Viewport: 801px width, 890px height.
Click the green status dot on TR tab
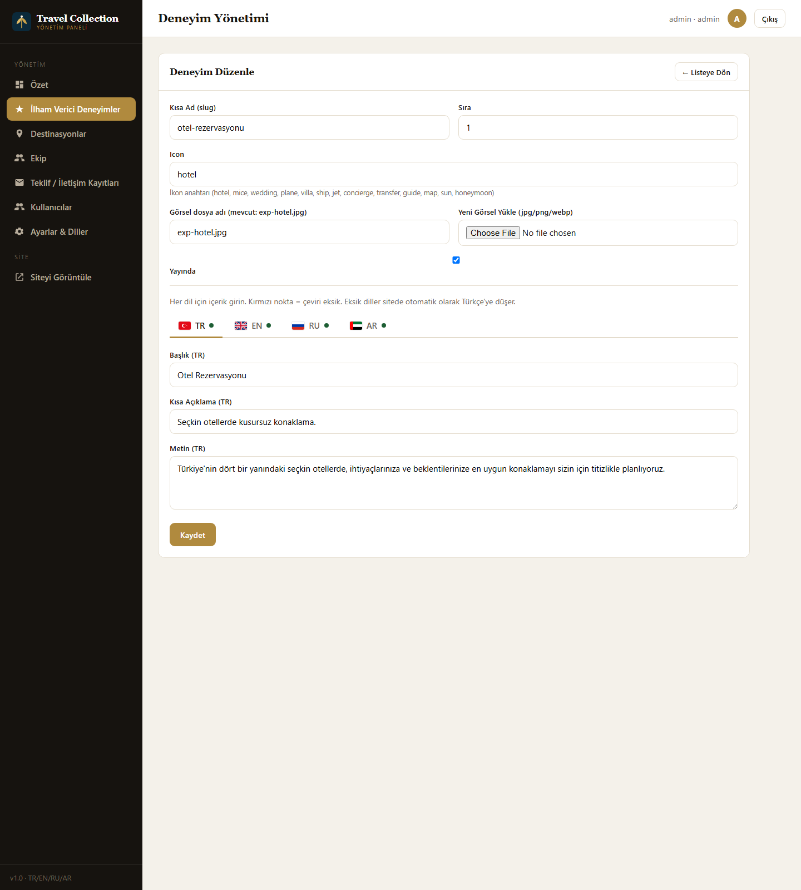click(x=211, y=325)
